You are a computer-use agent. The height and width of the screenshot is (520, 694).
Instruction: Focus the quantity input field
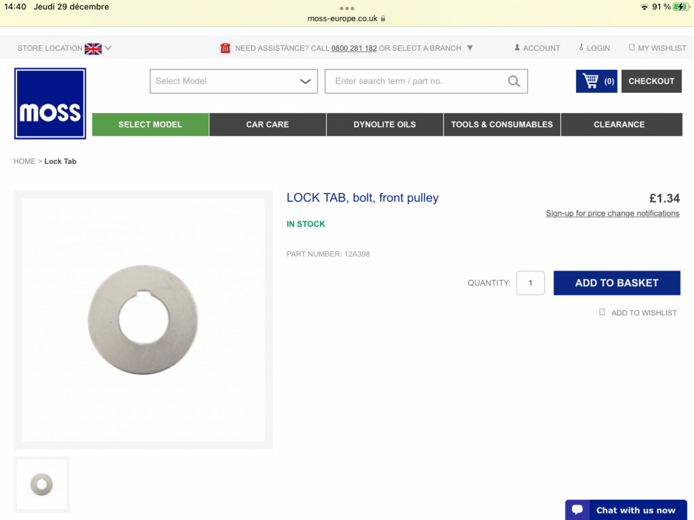point(530,283)
